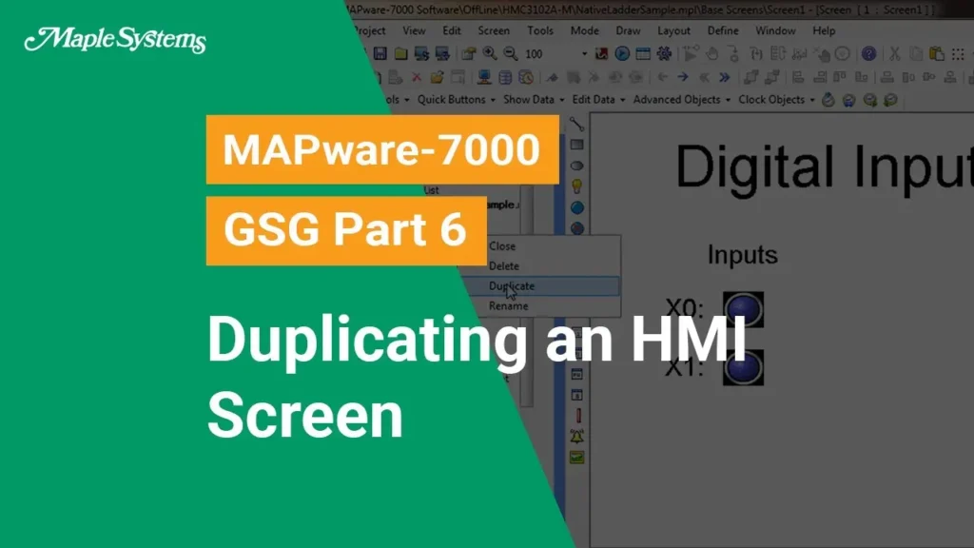Screen dimensions: 974x548
Task: Select the rectangle draw tool in side toolbar
Action: coord(576,145)
